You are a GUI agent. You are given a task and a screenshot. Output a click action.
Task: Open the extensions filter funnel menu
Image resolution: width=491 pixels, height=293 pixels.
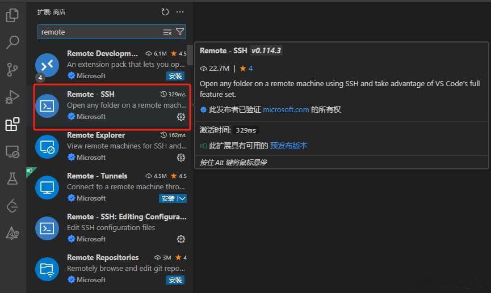coord(180,32)
